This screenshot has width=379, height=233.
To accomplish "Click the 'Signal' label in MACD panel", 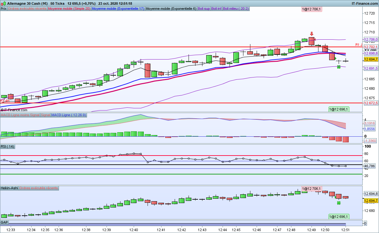I will 45,115.
